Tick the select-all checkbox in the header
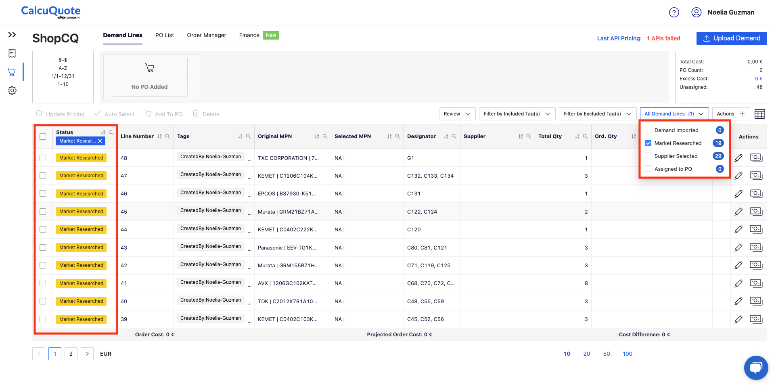The image size is (774, 386). point(43,136)
